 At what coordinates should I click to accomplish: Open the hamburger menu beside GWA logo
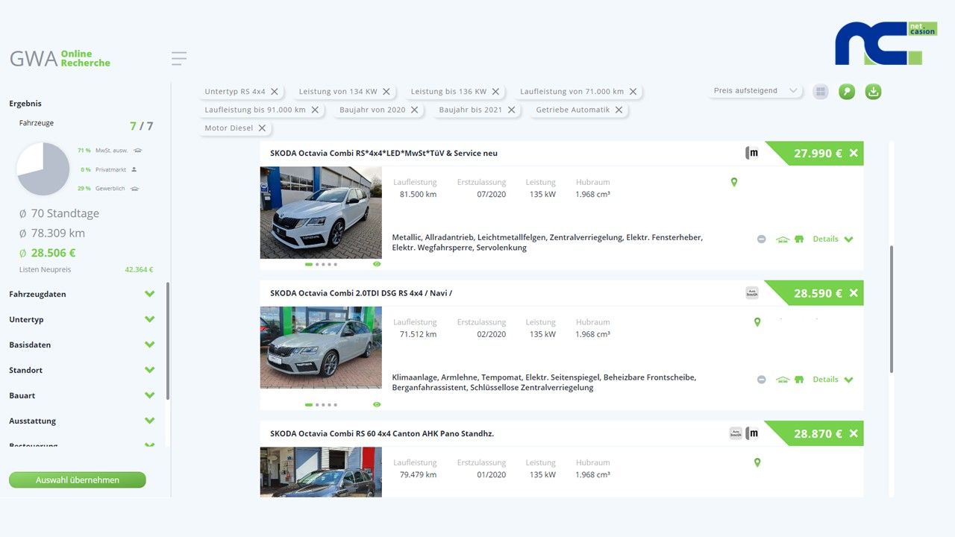point(178,58)
